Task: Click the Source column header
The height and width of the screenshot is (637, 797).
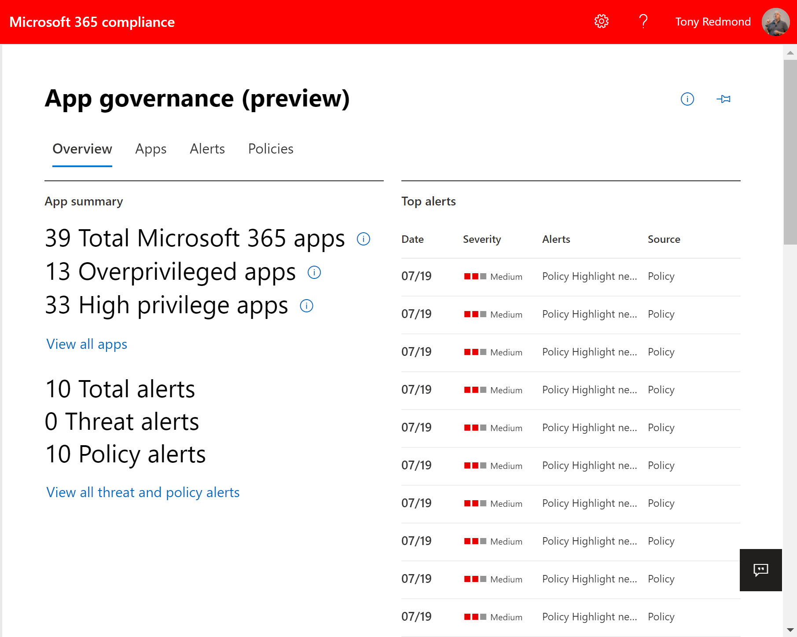Action: (x=664, y=239)
